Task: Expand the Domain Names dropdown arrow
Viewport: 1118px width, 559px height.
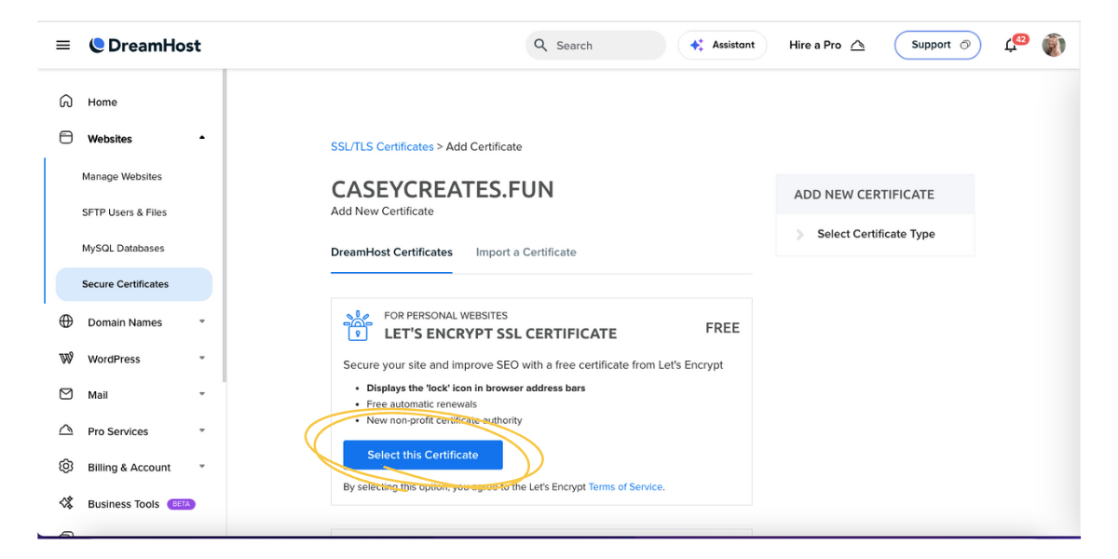Action: click(202, 321)
